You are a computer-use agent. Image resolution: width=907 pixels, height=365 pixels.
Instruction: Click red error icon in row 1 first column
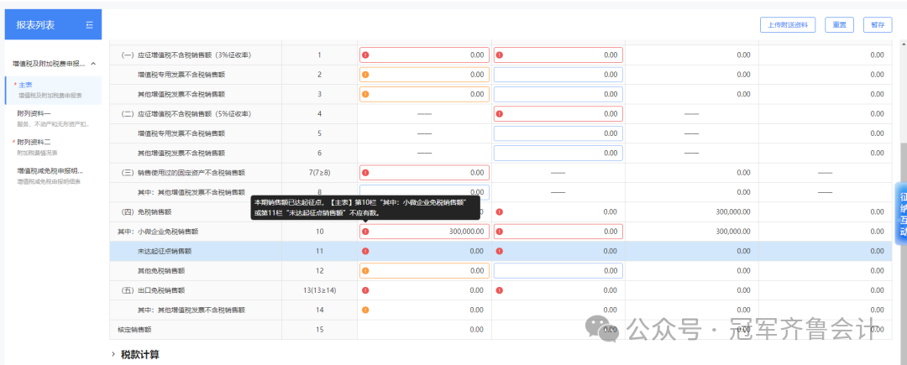pos(365,55)
